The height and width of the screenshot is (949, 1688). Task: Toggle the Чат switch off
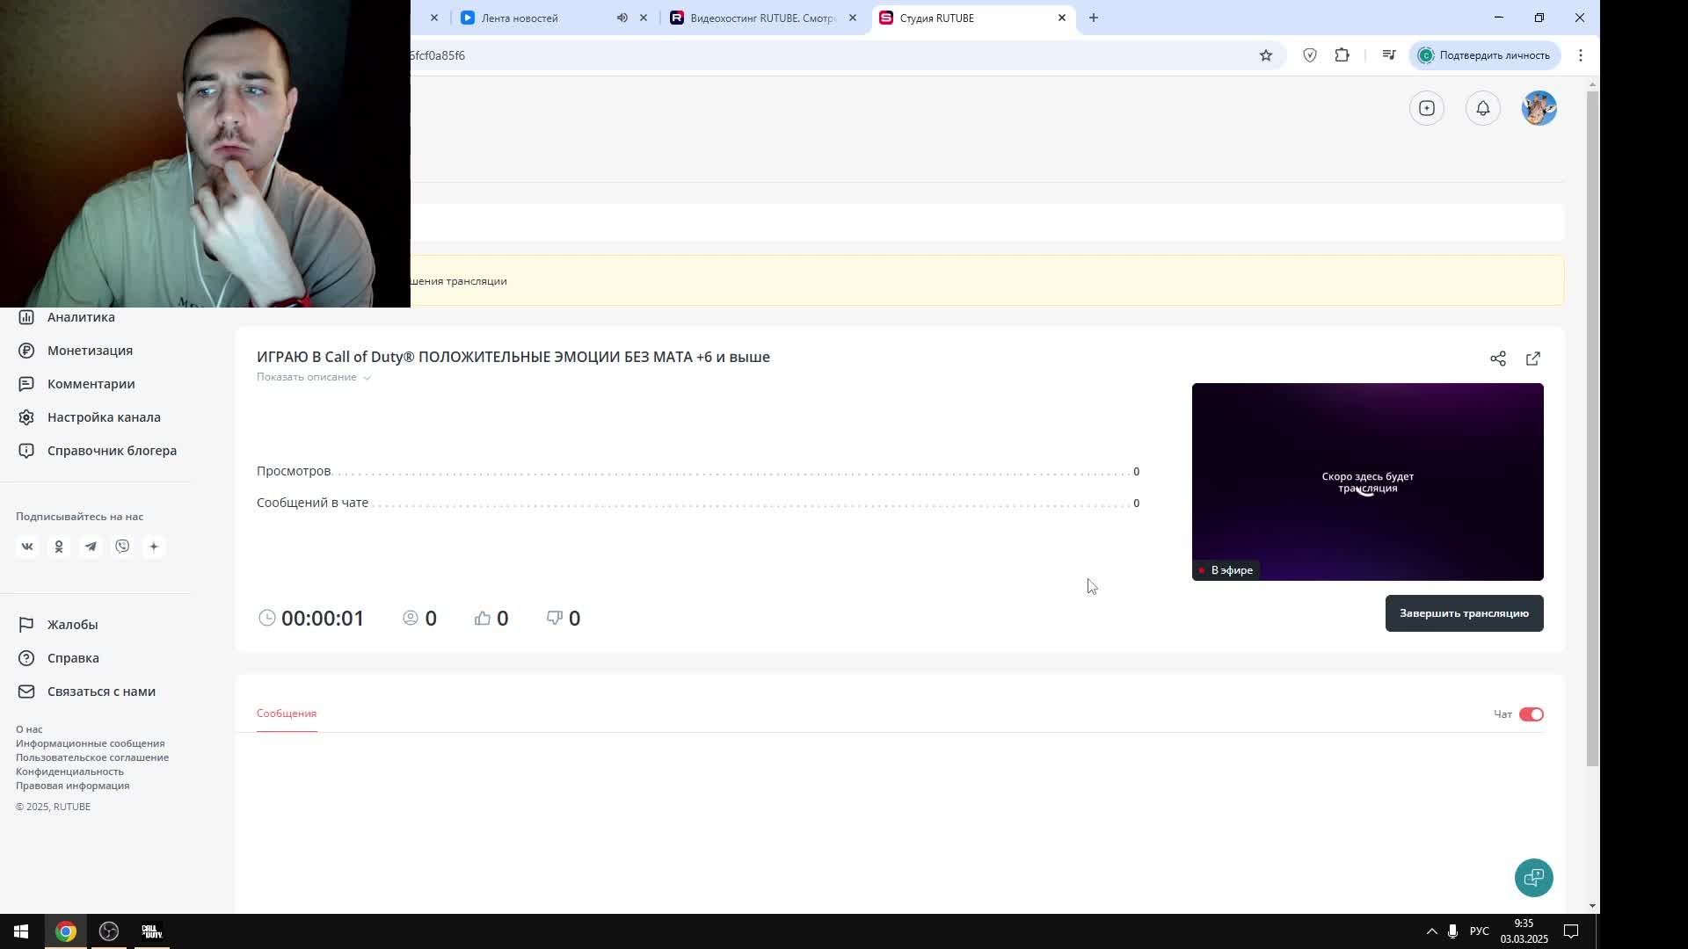[1531, 714]
